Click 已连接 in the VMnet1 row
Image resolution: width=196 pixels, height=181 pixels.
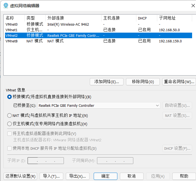coord(109,30)
